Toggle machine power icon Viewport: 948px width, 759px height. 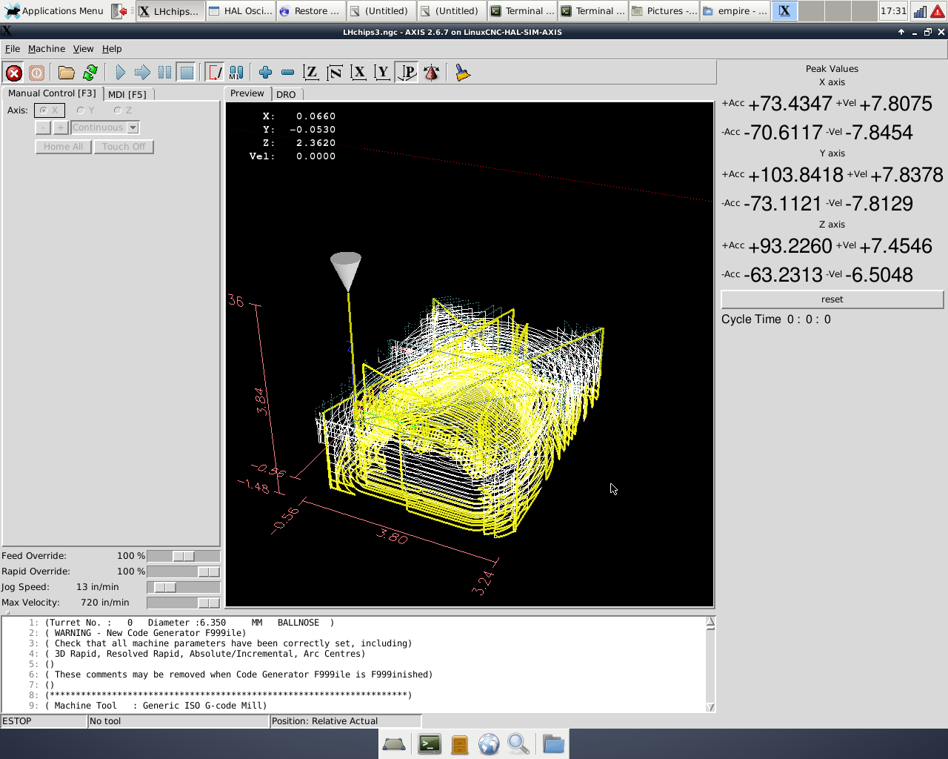pos(36,73)
